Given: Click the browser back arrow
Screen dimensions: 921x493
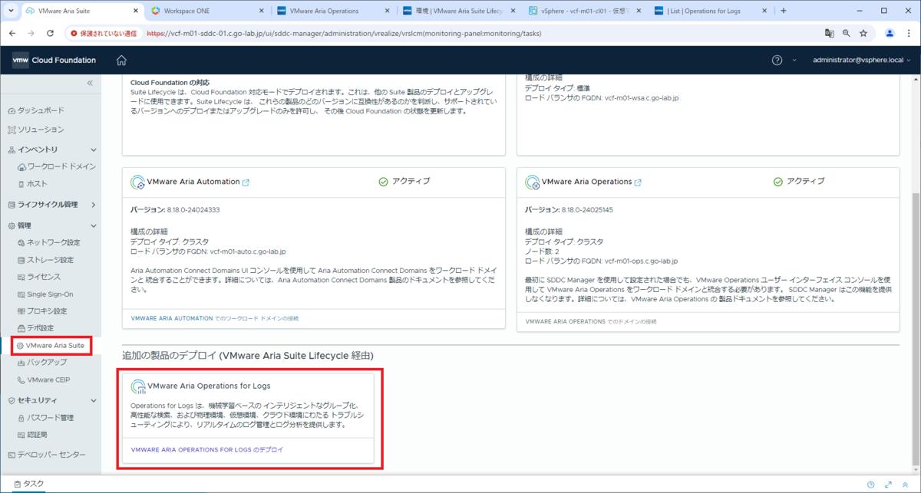Looking at the screenshot, I should [12, 34].
